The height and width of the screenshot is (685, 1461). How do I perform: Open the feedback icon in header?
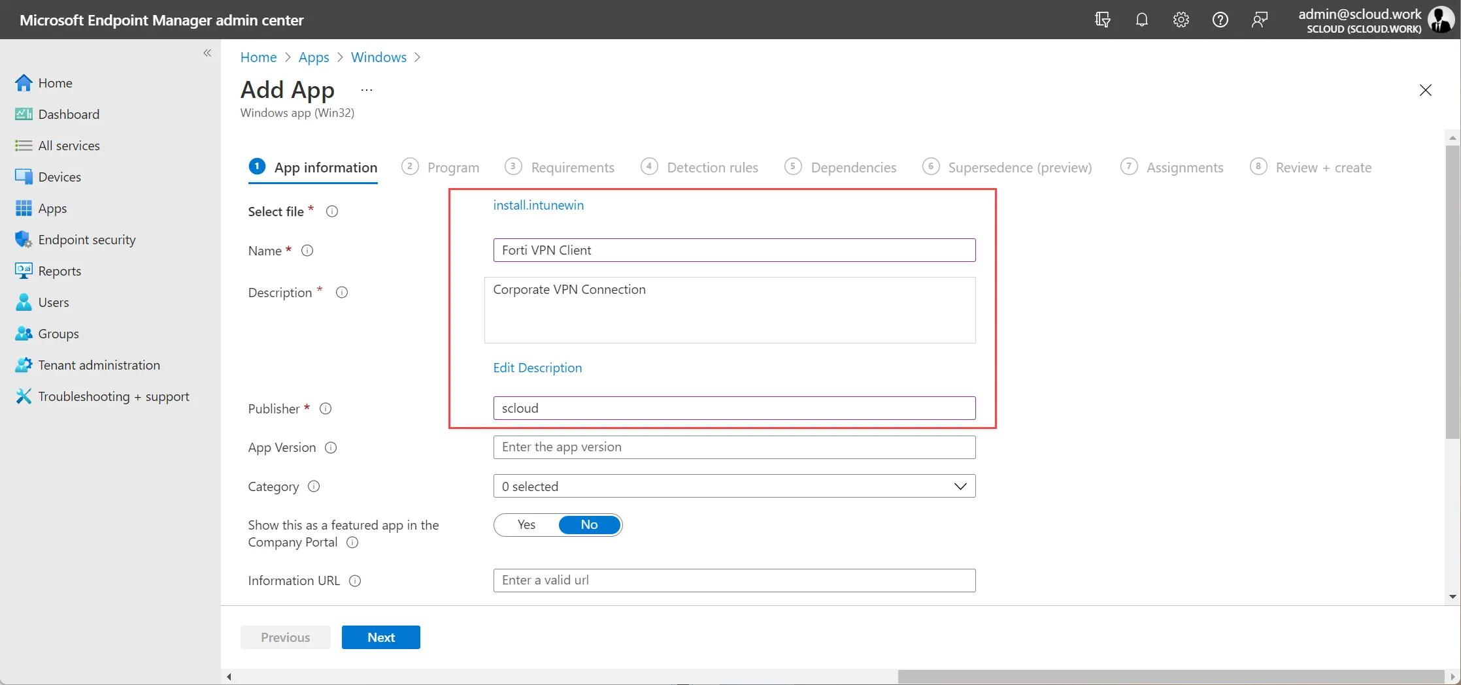click(x=1260, y=20)
